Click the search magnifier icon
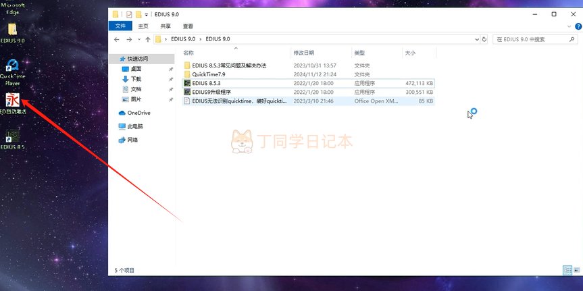The width and height of the screenshot is (583, 291). [x=572, y=39]
